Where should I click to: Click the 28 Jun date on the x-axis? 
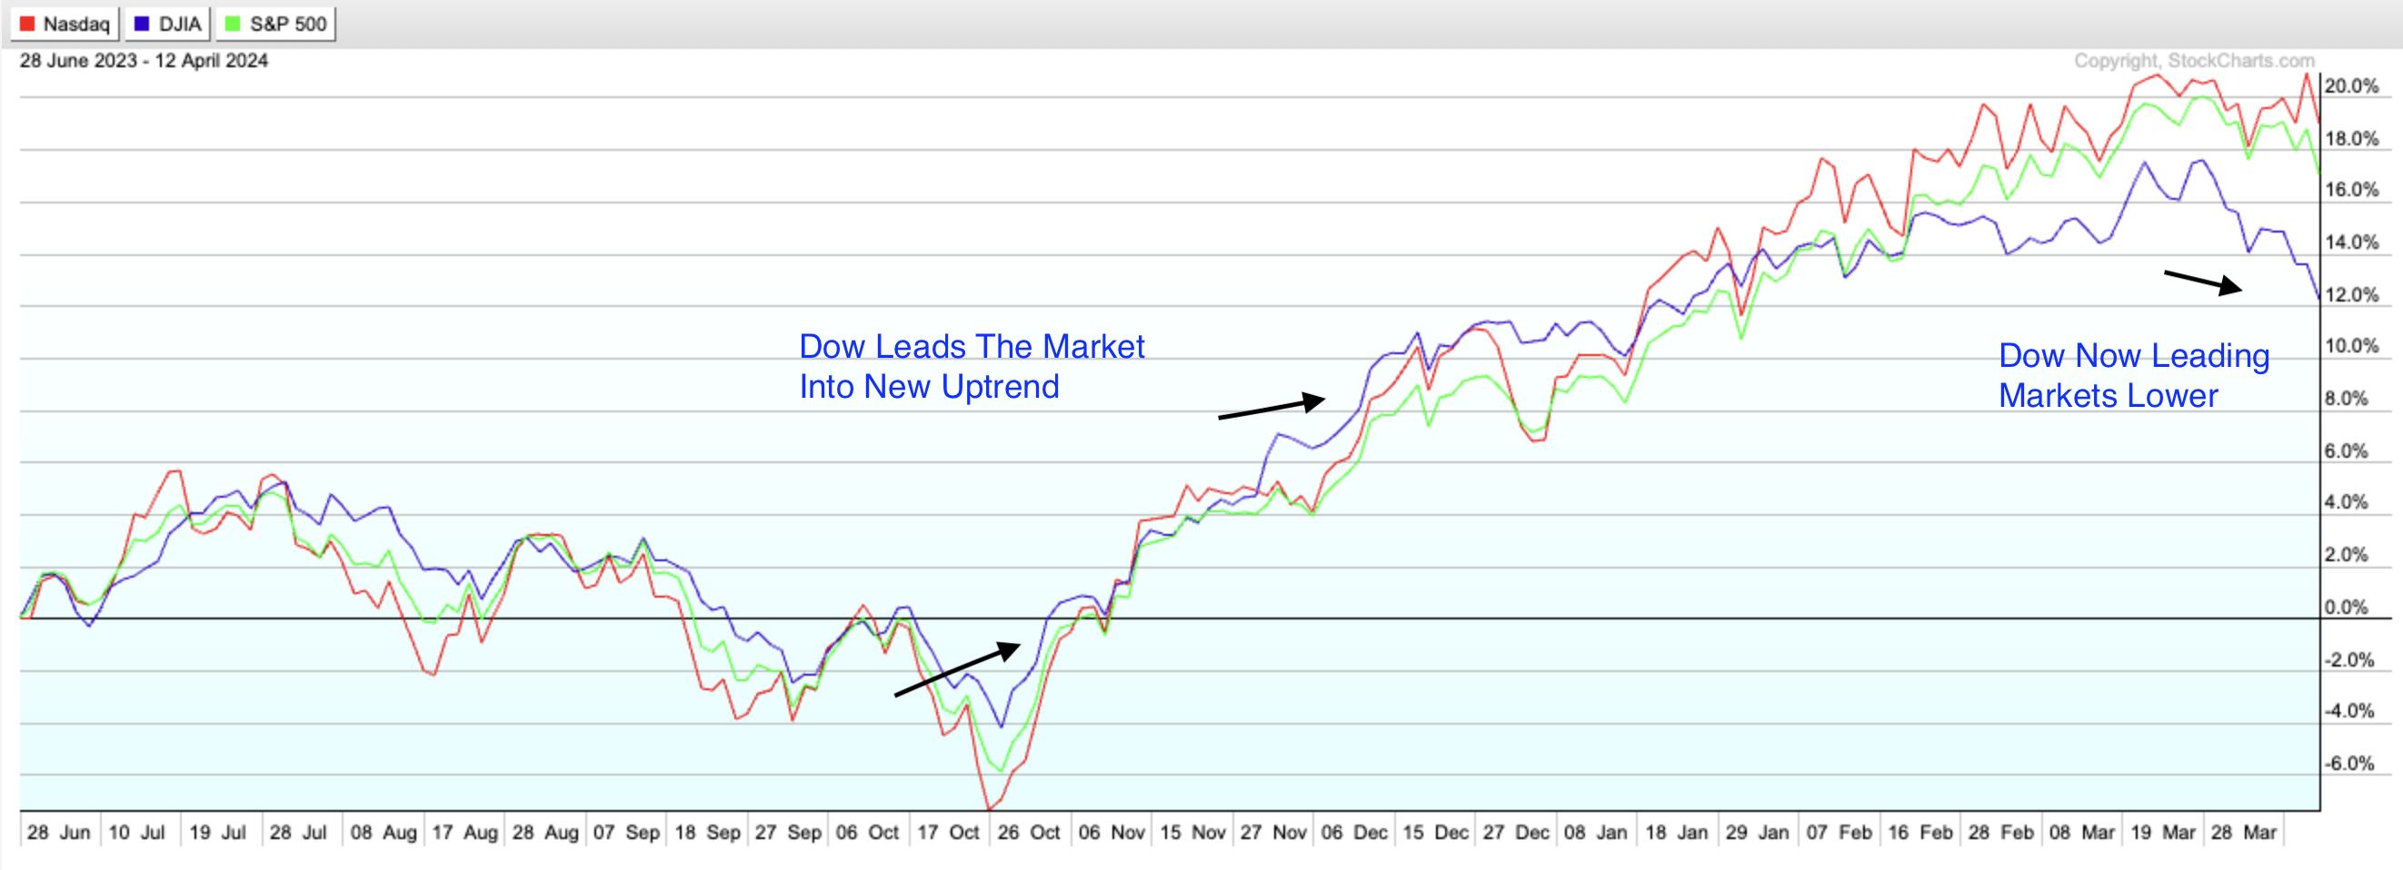(x=58, y=833)
